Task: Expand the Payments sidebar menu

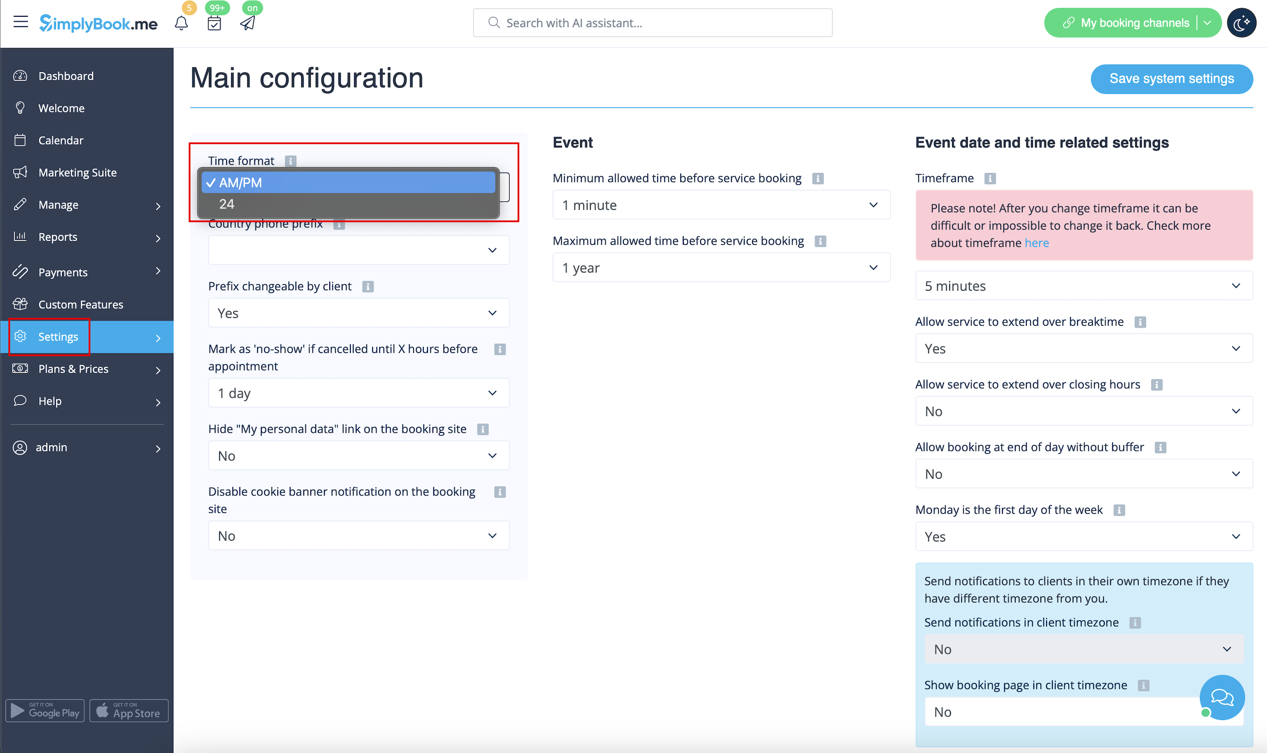Action: click(87, 272)
